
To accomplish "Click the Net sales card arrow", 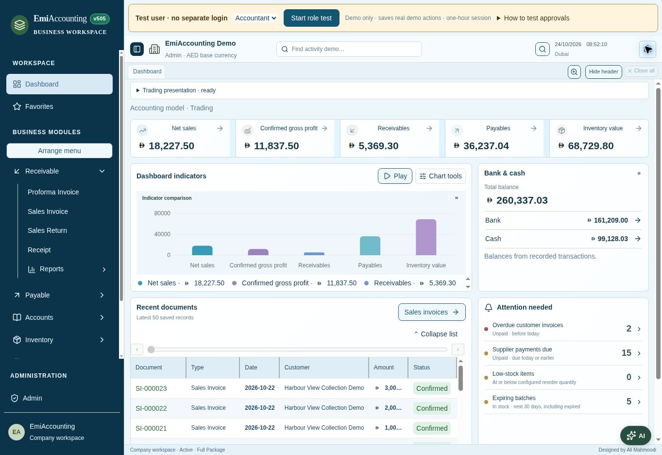I will (x=220, y=128).
